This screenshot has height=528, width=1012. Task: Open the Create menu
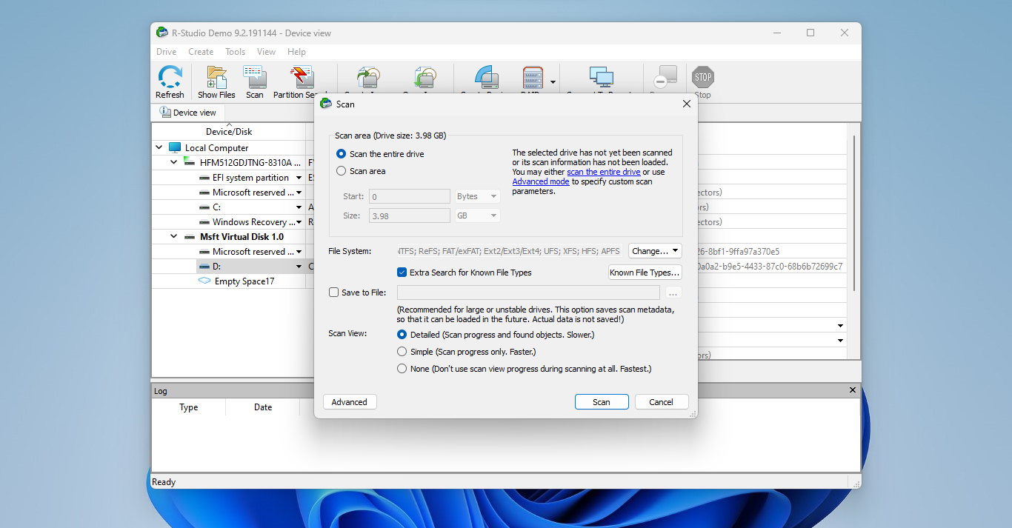click(201, 52)
